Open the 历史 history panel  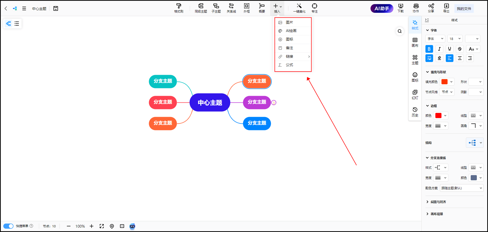point(415,112)
